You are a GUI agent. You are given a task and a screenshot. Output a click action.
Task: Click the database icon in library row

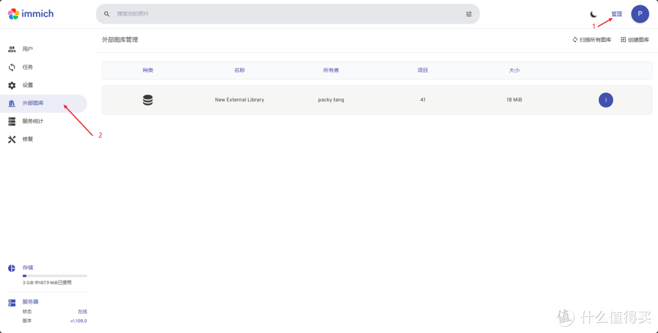click(148, 100)
